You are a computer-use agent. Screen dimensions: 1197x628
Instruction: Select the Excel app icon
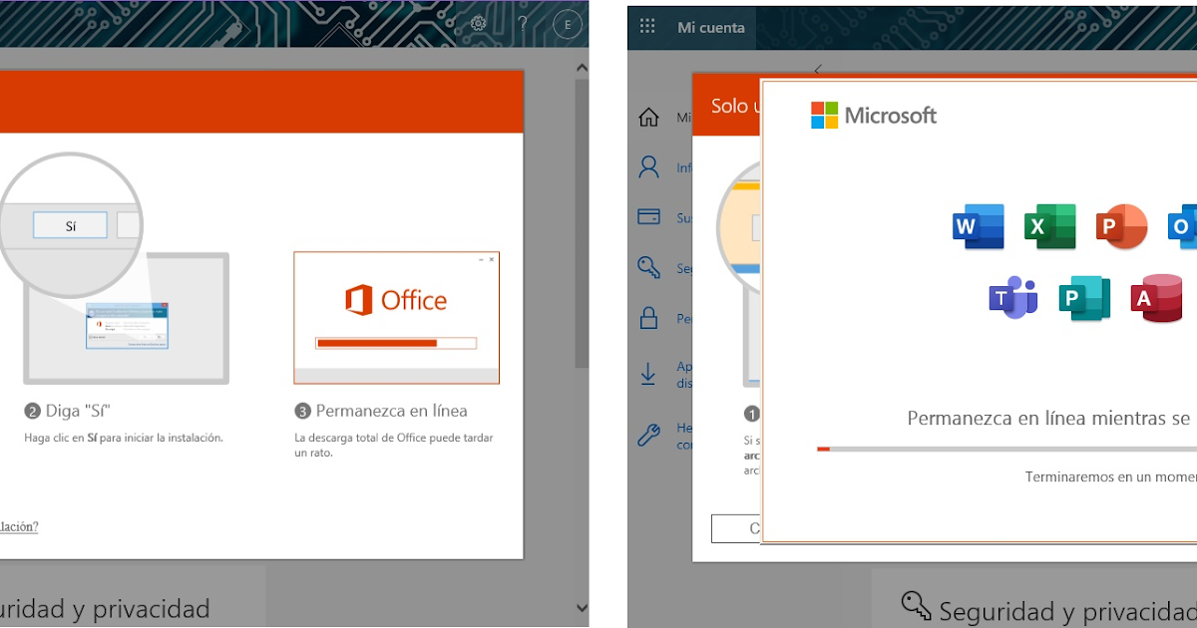[1050, 226]
